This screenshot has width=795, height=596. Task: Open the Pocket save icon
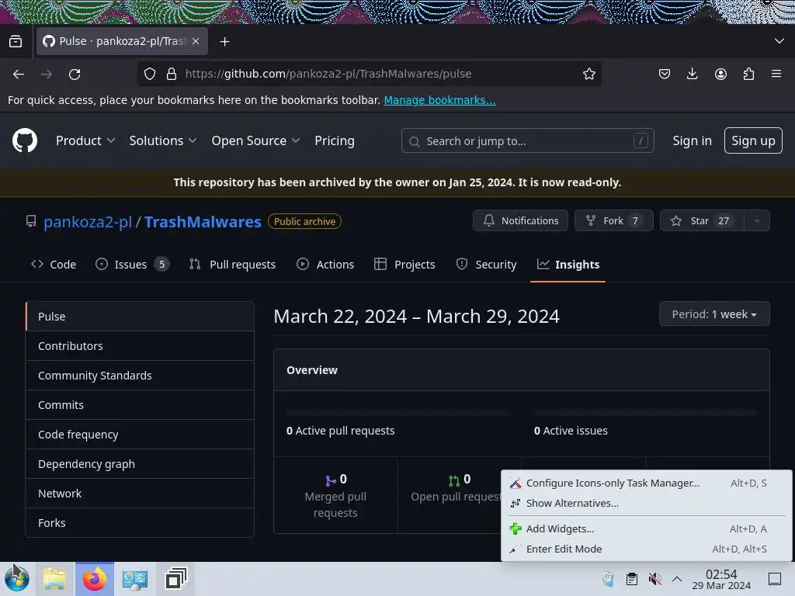(x=665, y=74)
